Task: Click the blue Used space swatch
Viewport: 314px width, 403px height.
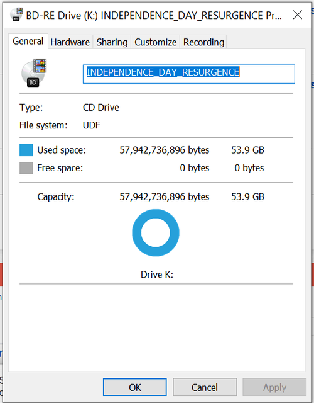Action: tap(26, 150)
